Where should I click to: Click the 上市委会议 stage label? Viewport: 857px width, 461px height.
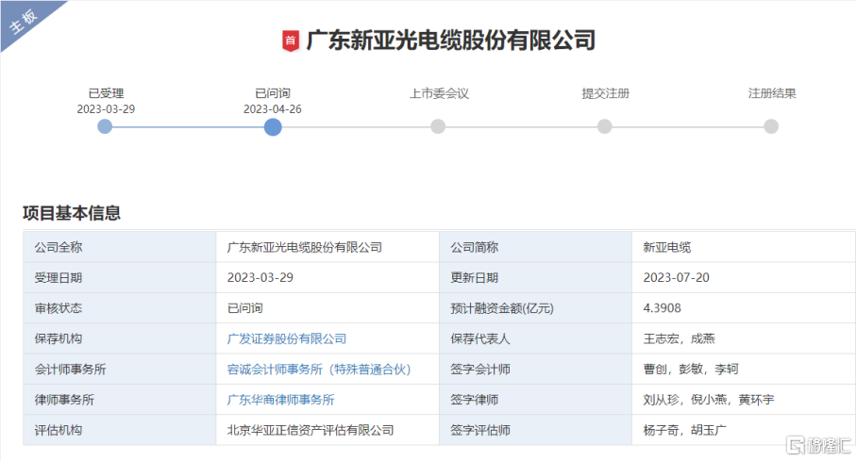pyautogui.click(x=440, y=93)
